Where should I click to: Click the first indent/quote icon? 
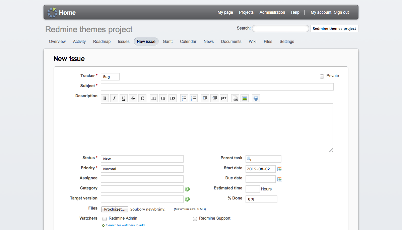pos(205,98)
